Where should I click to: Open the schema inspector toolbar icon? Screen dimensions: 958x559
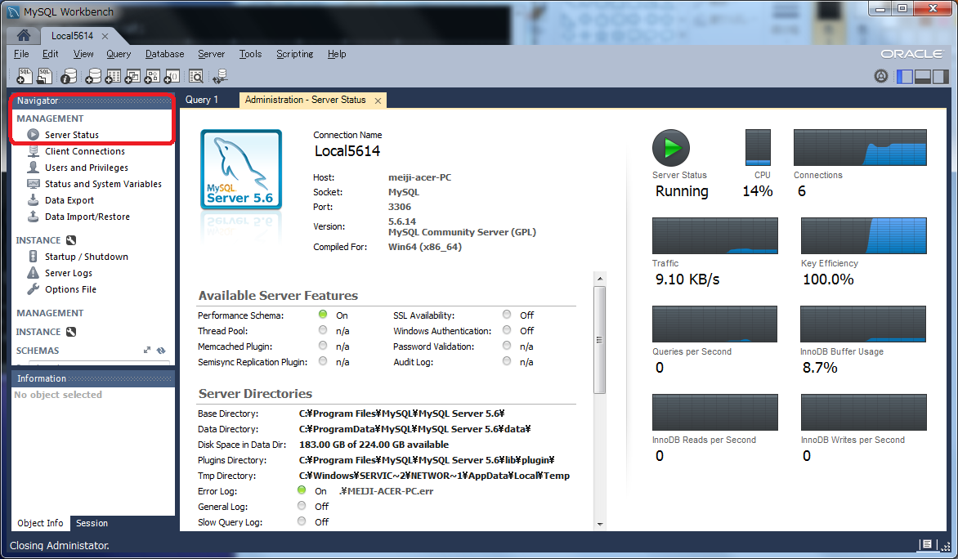click(x=69, y=76)
